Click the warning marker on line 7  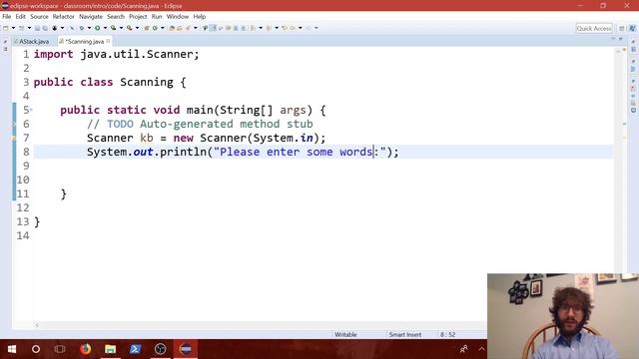coord(14,138)
